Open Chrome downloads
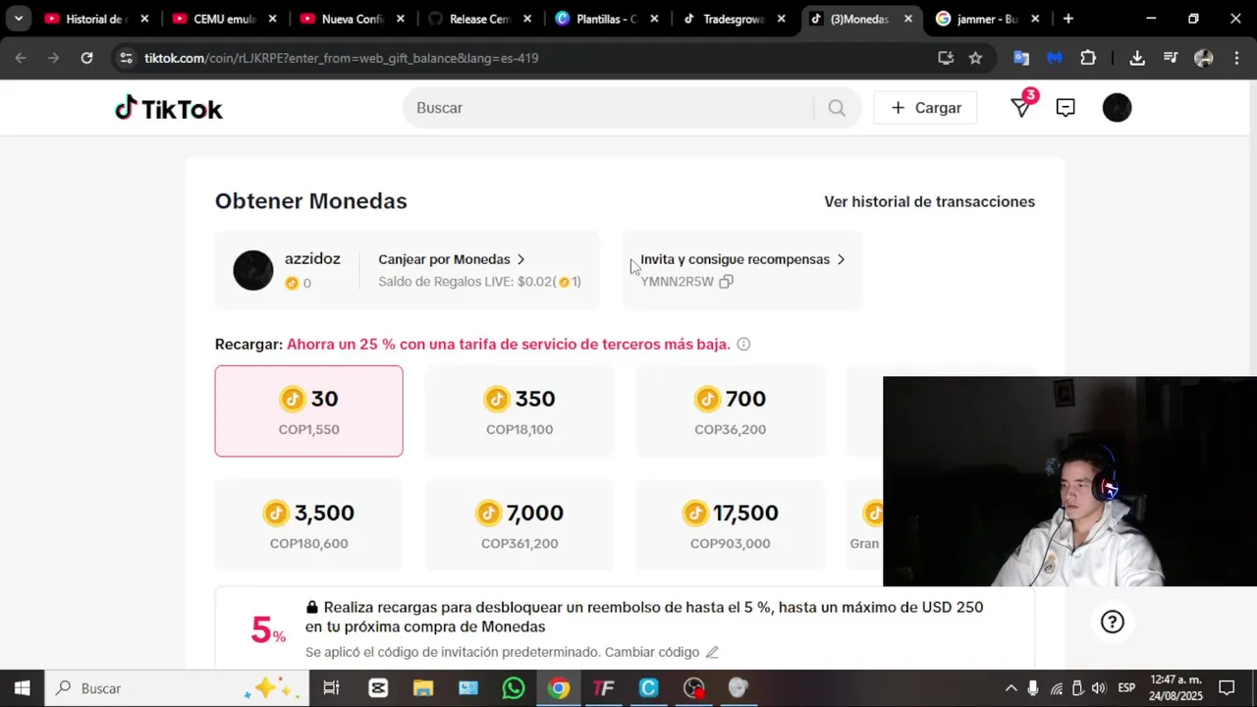 coord(1137,58)
